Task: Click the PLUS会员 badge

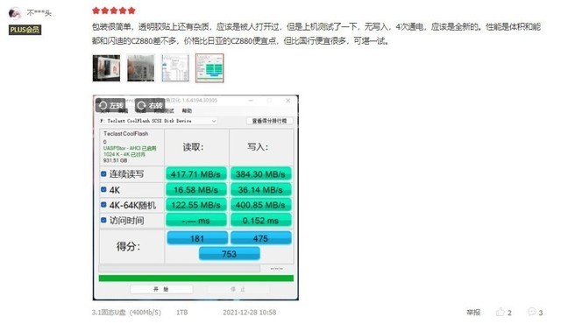Action: tap(25, 30)
